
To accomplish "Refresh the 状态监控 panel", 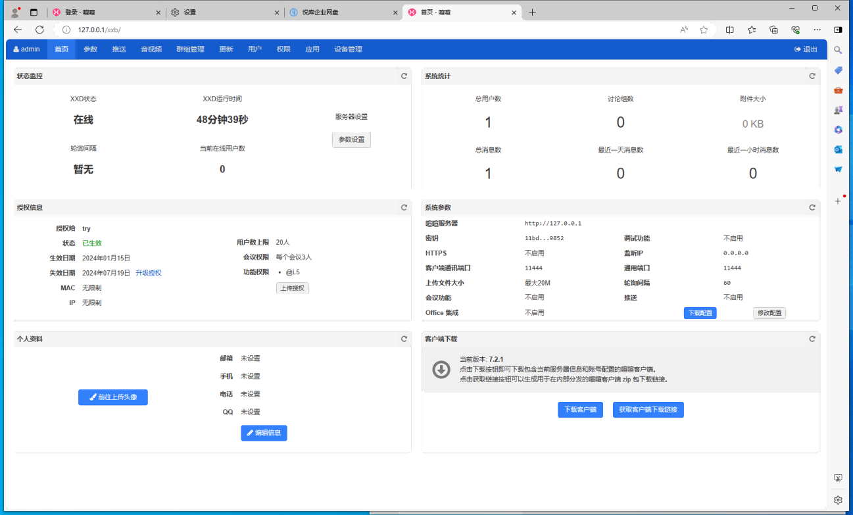I will (404, 76).
